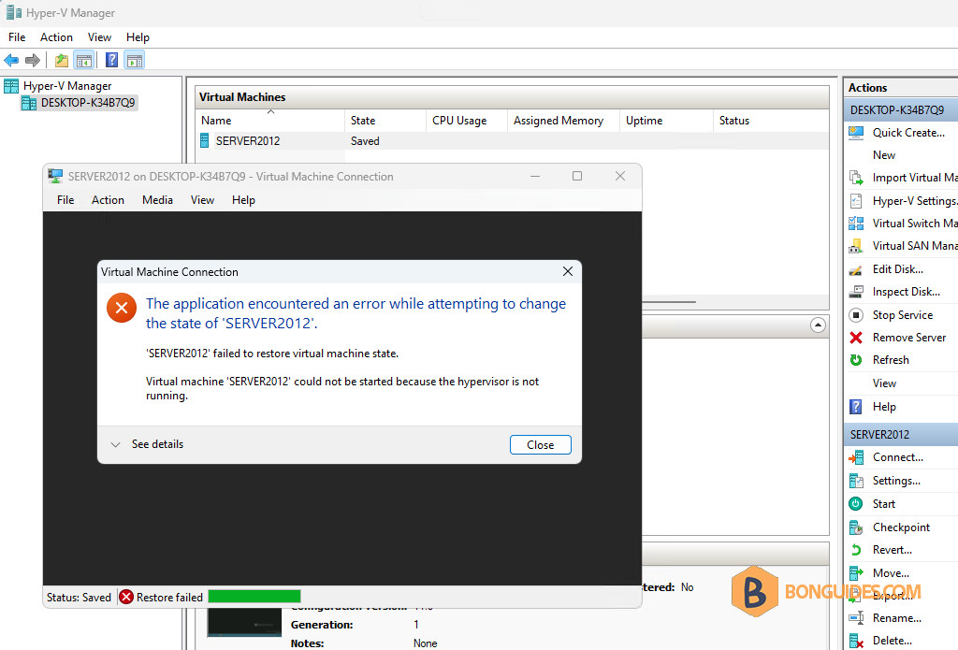The image size is (958, 650).
Task: Sort by Assigned Memory column header
Action: coord(563,121)
